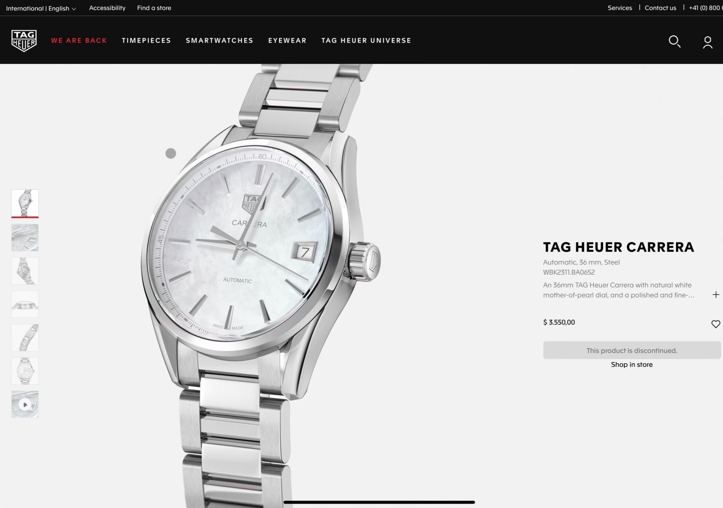Open the search magnifier icon
Image resolution: width=723 pixels, height=508 pixels.
point(674,41)
